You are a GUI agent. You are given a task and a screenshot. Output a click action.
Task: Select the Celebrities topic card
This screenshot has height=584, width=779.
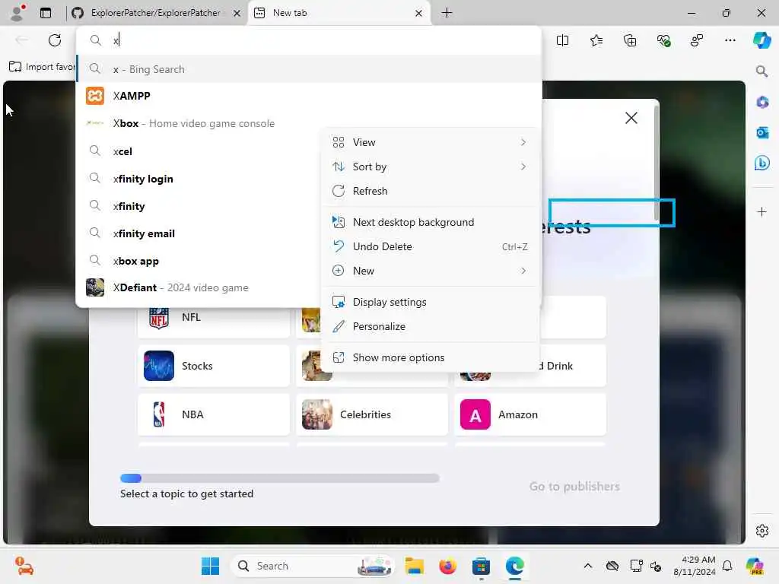[371, 414]
